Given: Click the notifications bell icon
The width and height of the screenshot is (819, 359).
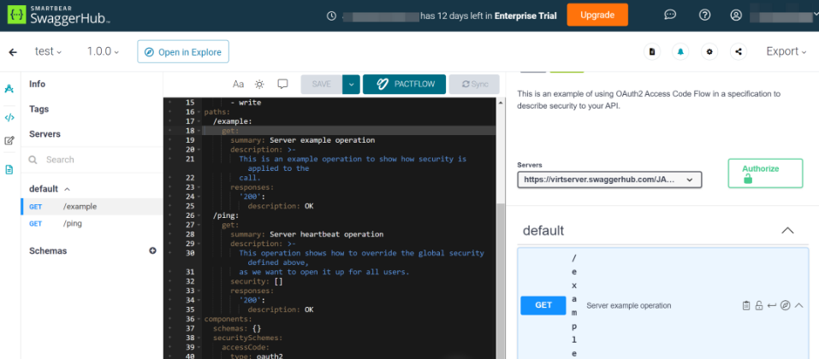Looking at the screenshot, I should click(680, 51).
